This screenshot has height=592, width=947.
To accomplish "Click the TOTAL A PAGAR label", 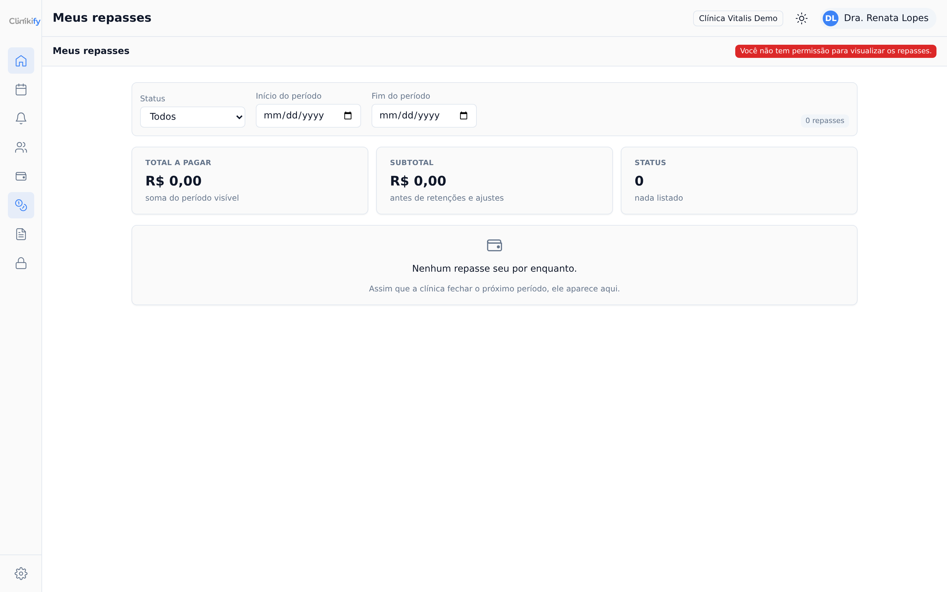I will tap(178, 162).
